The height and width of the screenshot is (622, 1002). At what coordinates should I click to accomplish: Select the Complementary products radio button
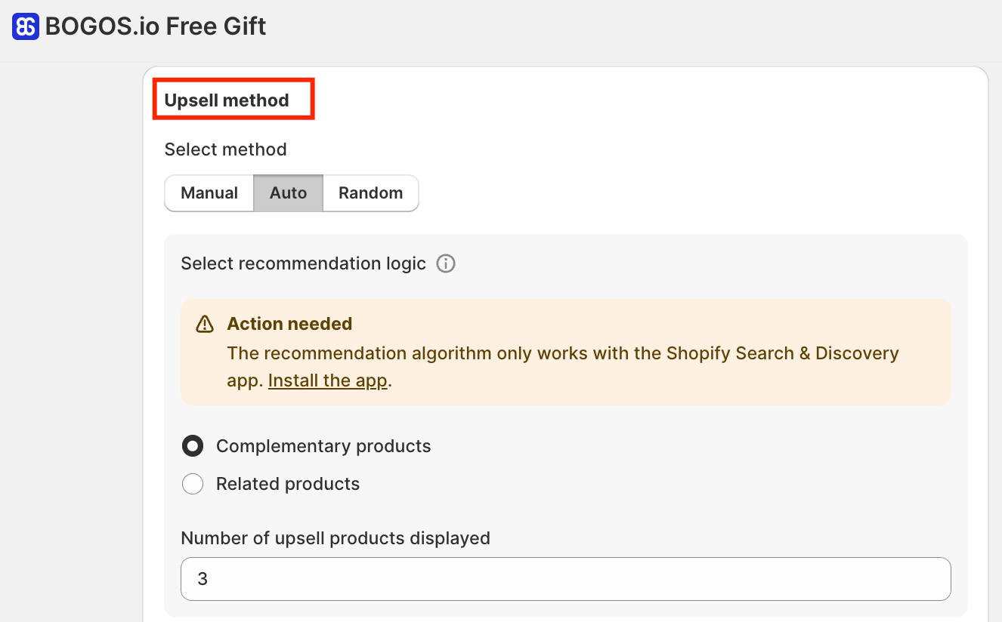(x=193, y=446)
